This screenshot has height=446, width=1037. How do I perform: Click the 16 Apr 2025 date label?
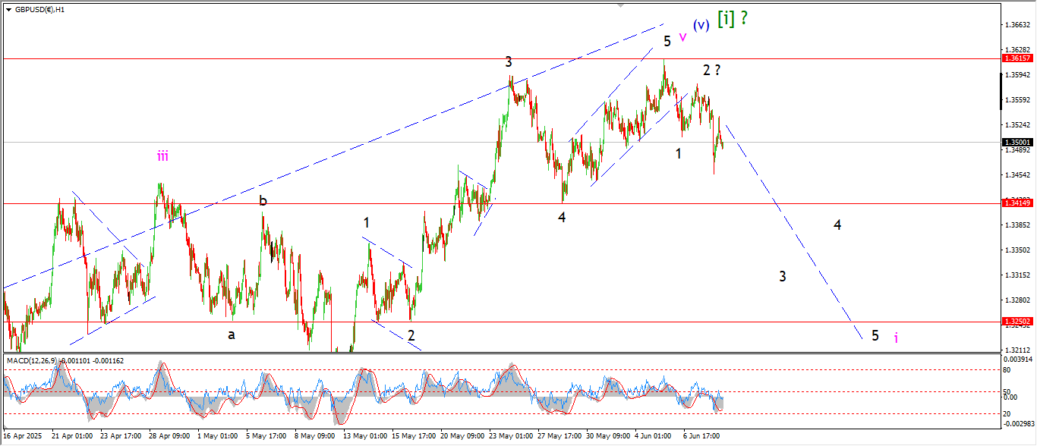tap(24, 436)
